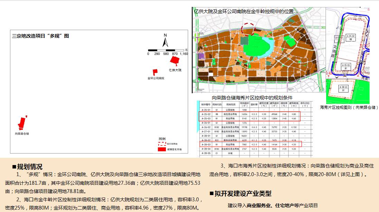Click the 地块编号 table column header
Screen dimensions: 379x212
pyautogui.click(x=206, y=105)
